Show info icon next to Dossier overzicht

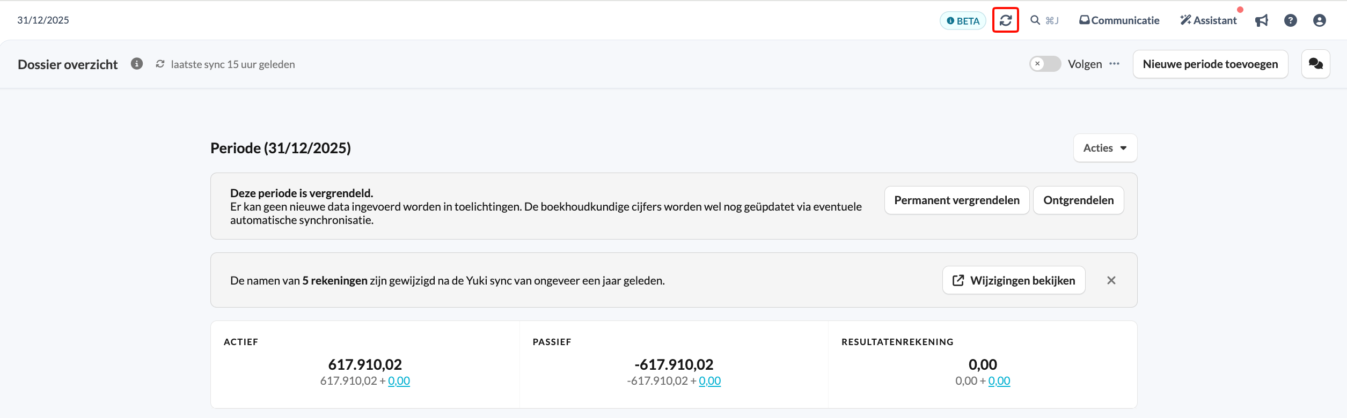pyautogui.click(x=137, y=64)
